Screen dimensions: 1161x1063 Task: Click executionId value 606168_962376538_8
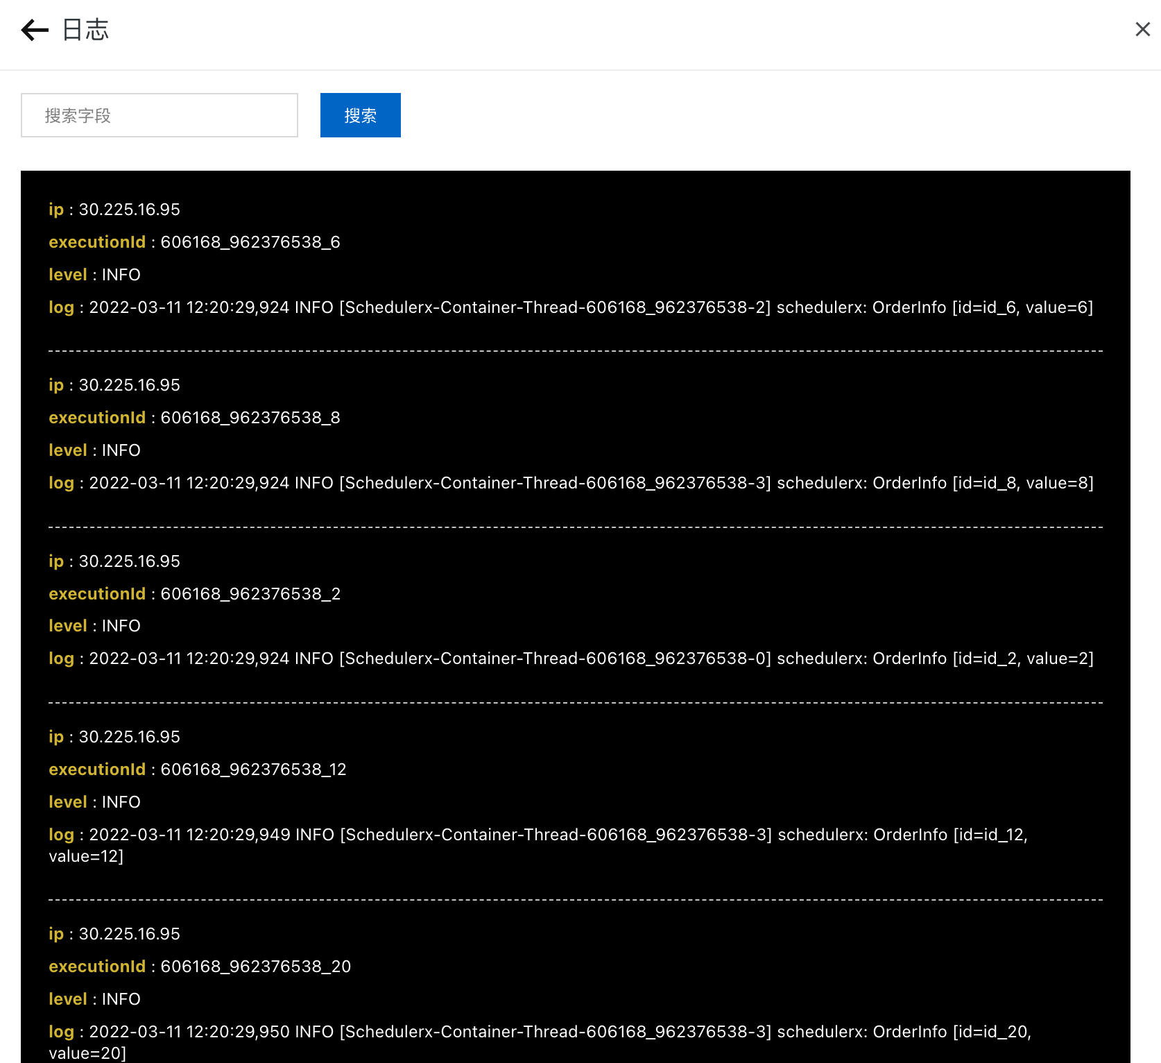250,417
